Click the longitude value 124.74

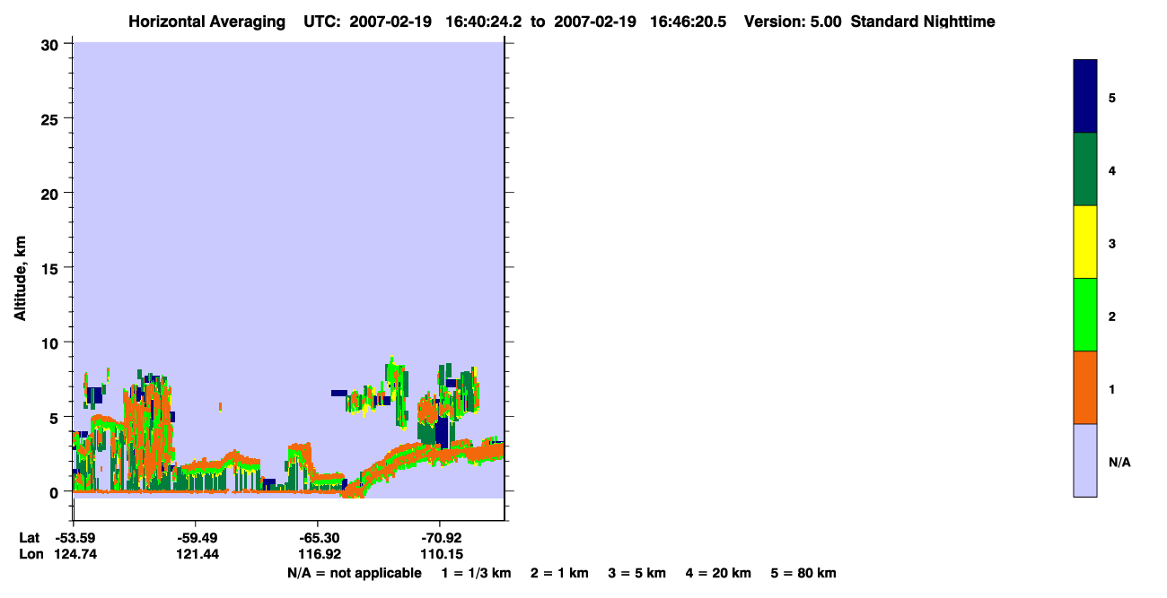point(74,555)
